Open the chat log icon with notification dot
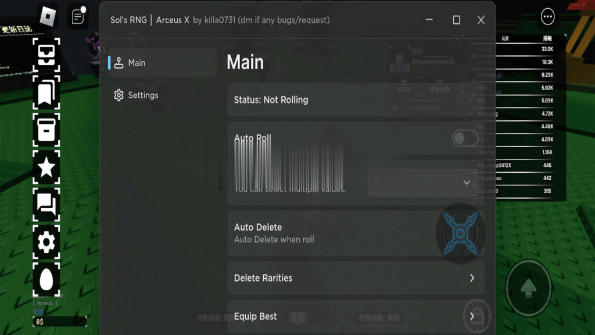The image size is (595, 335). coord(77,16)
